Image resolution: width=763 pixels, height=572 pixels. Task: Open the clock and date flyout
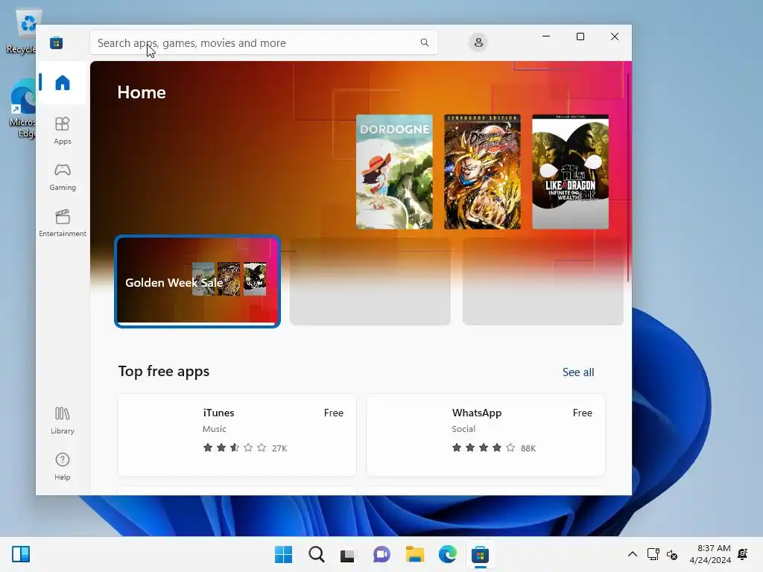pos(710,554)
